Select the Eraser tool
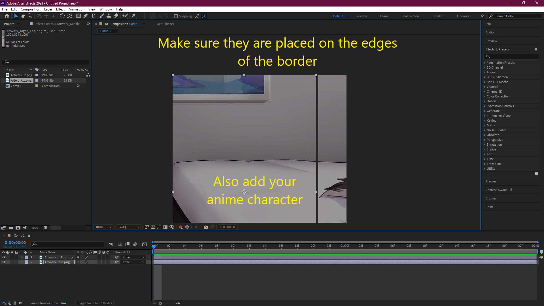The image size is (544, 306). click(x=116, y=16)
